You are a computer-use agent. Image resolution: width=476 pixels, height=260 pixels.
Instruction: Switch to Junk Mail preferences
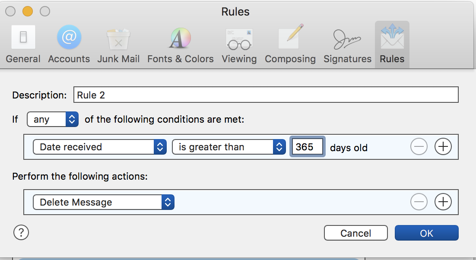[118, 45]
